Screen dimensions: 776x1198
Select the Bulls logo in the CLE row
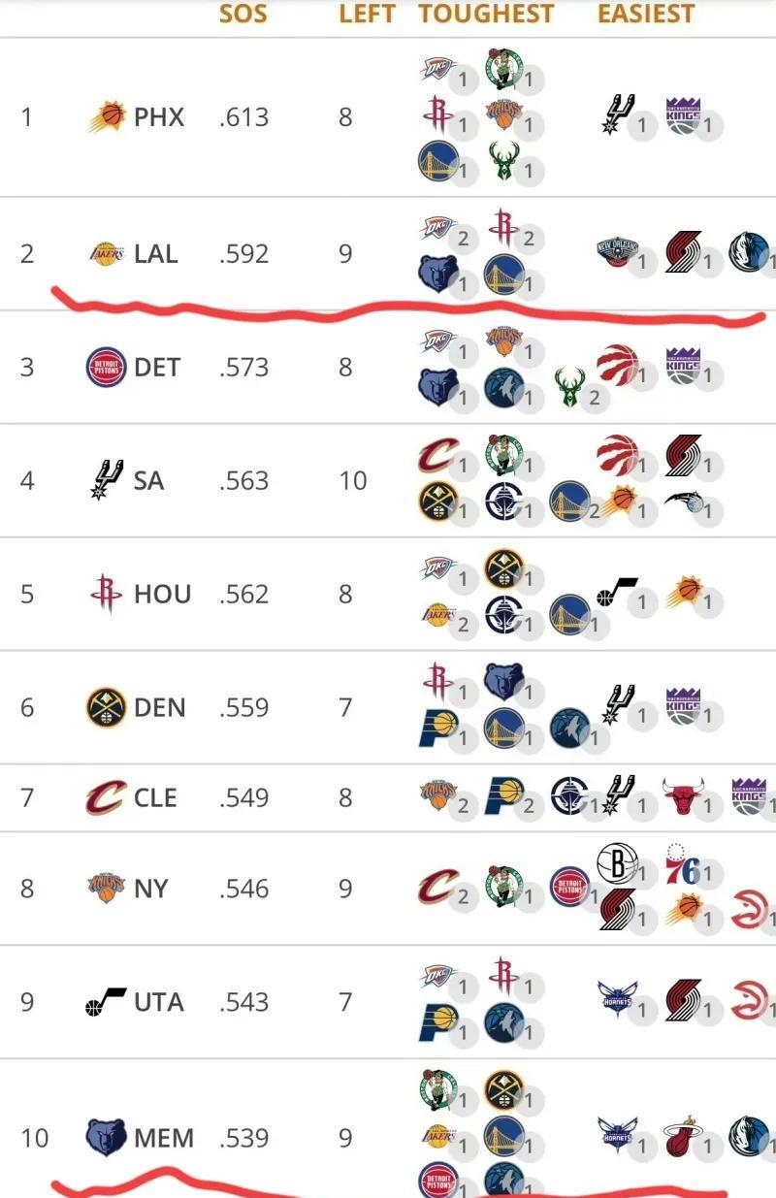click(x=682, y=796)
